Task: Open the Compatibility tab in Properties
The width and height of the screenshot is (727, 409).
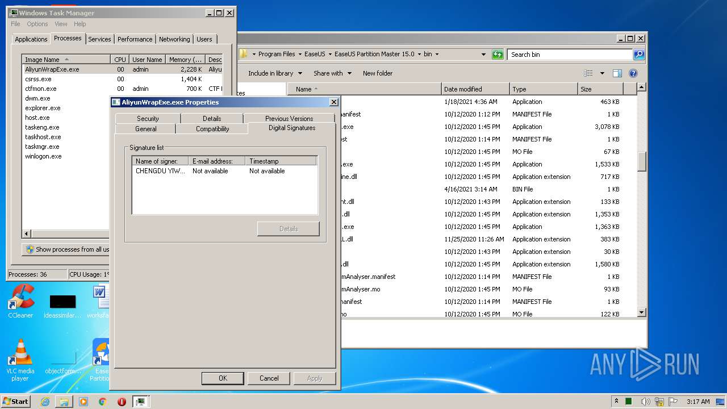Action: pos(212,129)
